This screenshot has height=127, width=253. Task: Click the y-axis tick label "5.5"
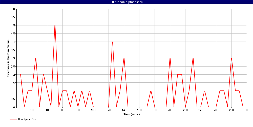tap(13, 17)
